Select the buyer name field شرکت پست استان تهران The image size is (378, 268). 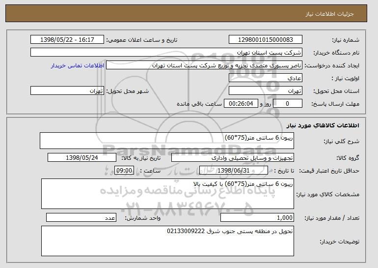pos(166,53)
